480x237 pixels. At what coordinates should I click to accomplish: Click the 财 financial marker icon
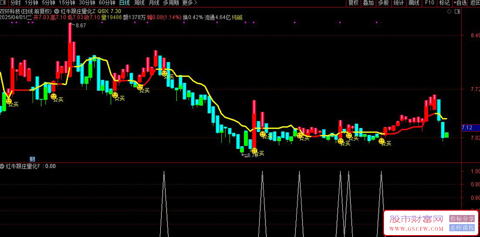tap(32, 159)
